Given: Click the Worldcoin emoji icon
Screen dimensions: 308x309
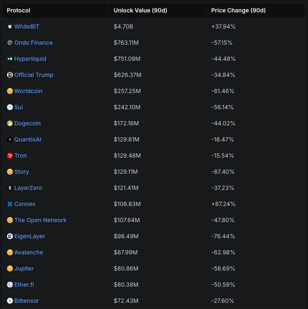Looking at the screenshot, I should (10, 91).
